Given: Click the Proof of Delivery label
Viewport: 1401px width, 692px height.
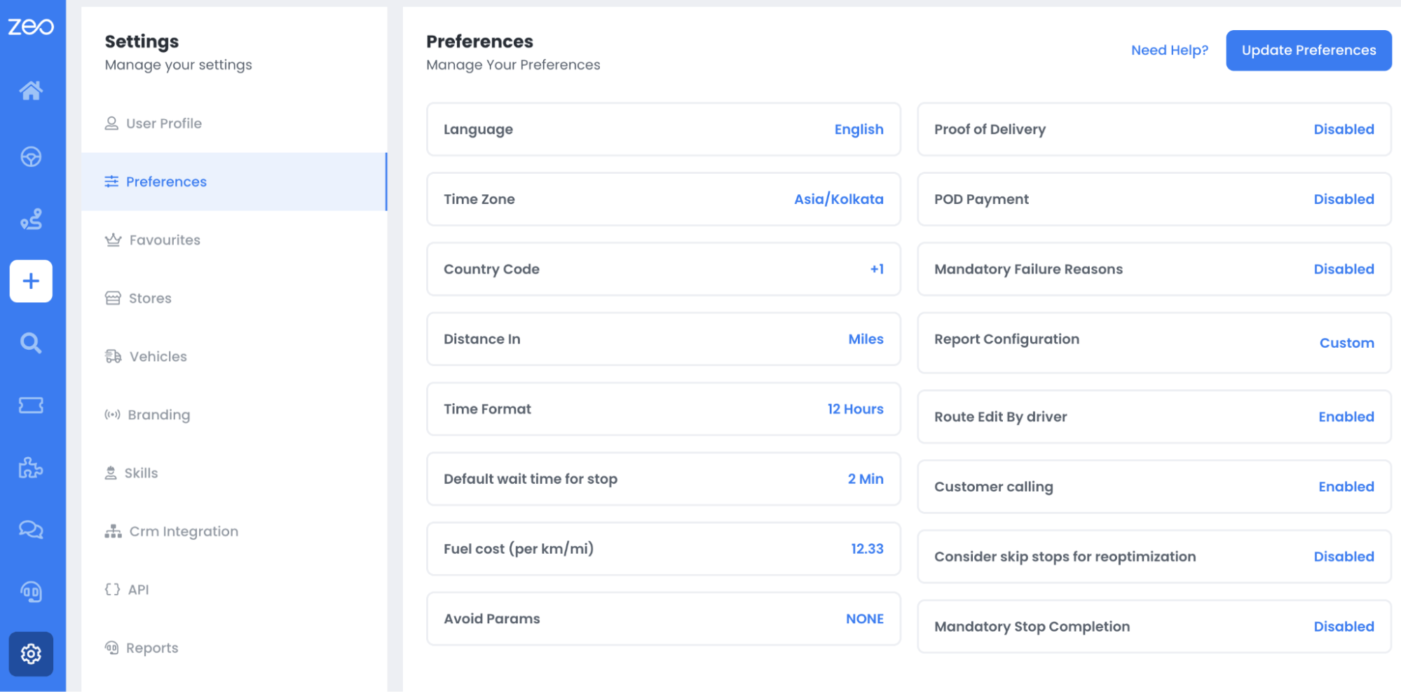Looking at the screenshot, I should pos(990,130).
